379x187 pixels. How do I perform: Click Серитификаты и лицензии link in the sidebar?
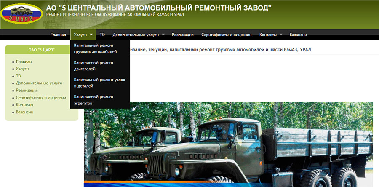pyautogui.click(x=41, y=98)
